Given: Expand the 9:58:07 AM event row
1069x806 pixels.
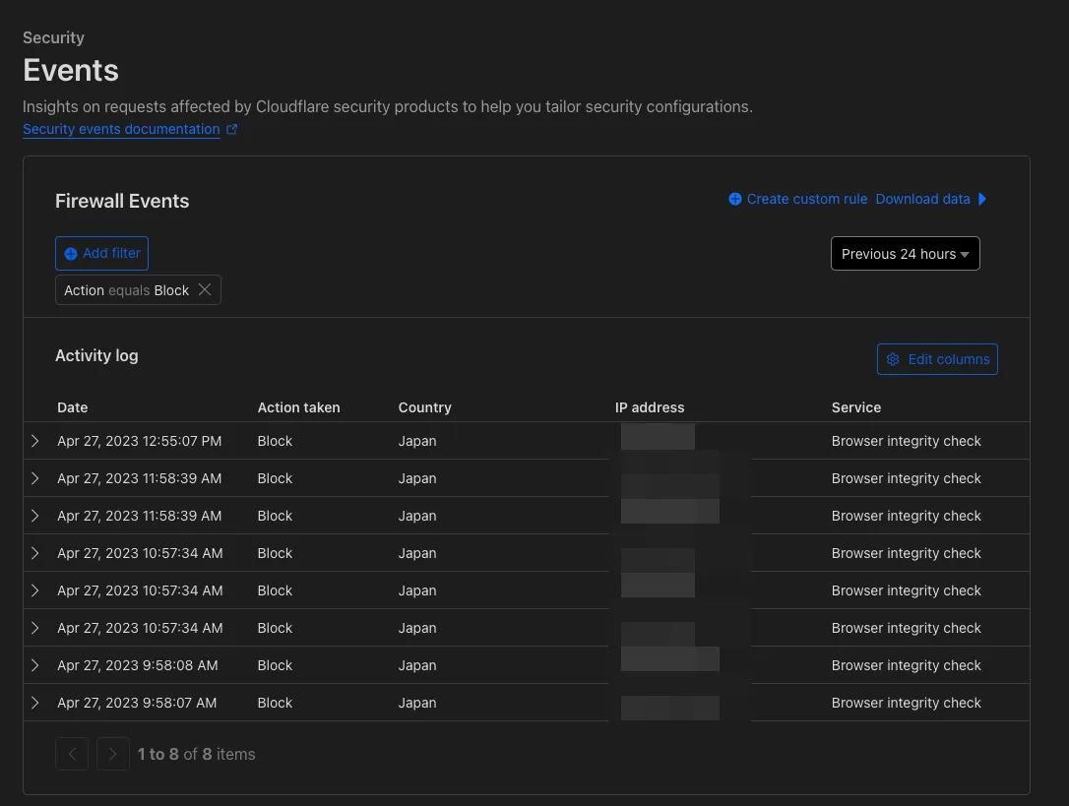Looking at the screenshot, I should [35, 703].
